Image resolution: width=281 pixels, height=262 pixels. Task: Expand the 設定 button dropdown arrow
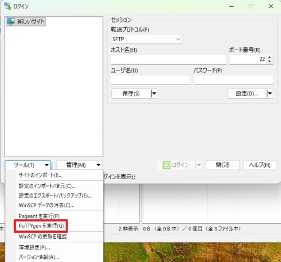click(270, 94)
